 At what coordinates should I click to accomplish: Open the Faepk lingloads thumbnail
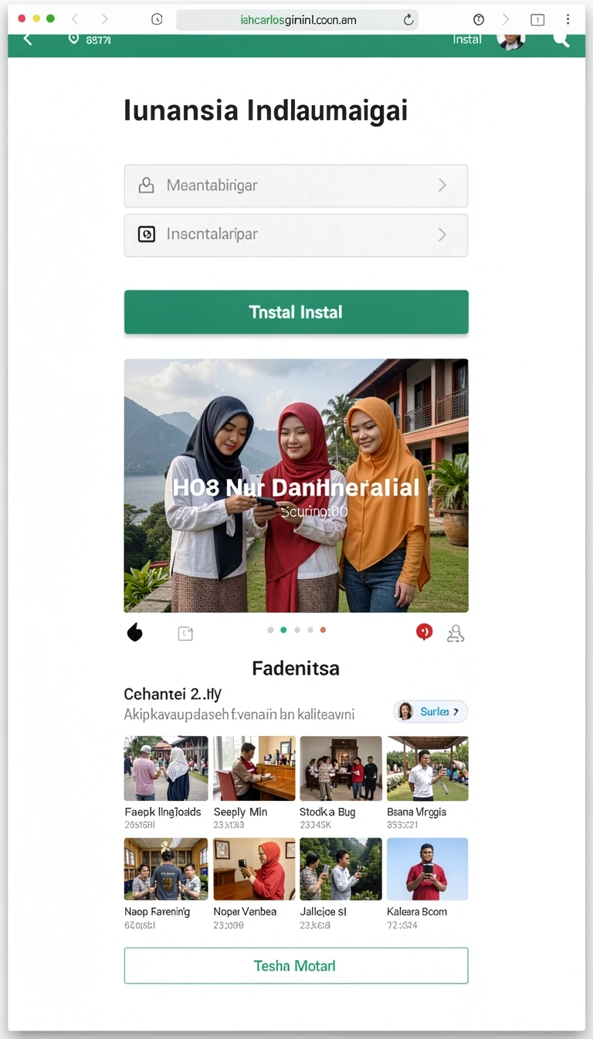point(166,768)
